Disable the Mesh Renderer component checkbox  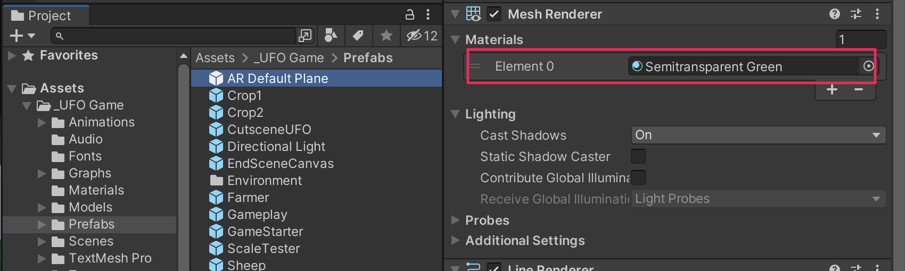[494, 14]
